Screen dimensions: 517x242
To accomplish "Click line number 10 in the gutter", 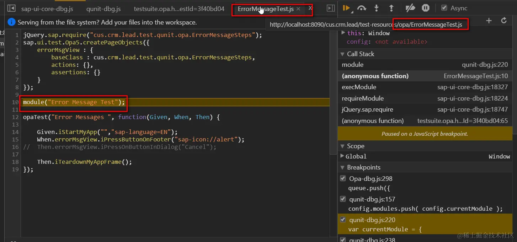I will 15,102.
